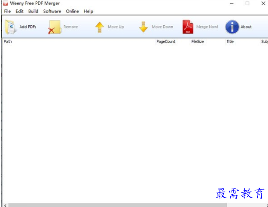Click the horizontal scrollbar left arrow
The width and height of the screenshot is (268, 207).
click(x=5, y=205)
